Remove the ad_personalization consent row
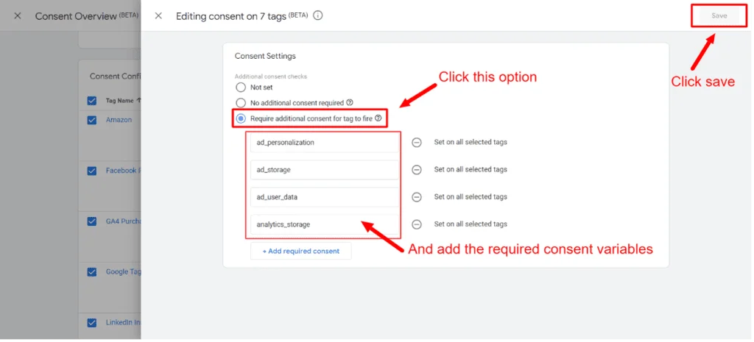 (x=417, y=143)
